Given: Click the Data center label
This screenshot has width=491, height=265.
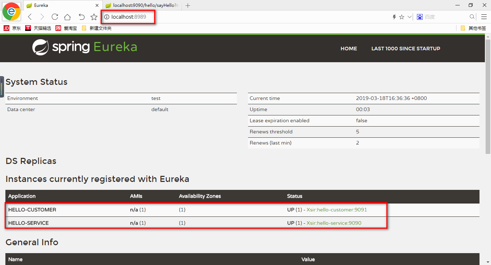Looking at the screenshot, I should [x=21, y=109].
